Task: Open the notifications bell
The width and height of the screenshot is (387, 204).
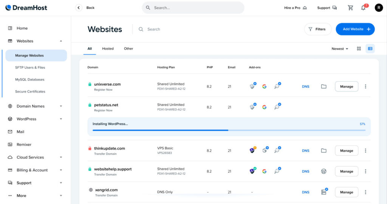Action: coord(363,8)
